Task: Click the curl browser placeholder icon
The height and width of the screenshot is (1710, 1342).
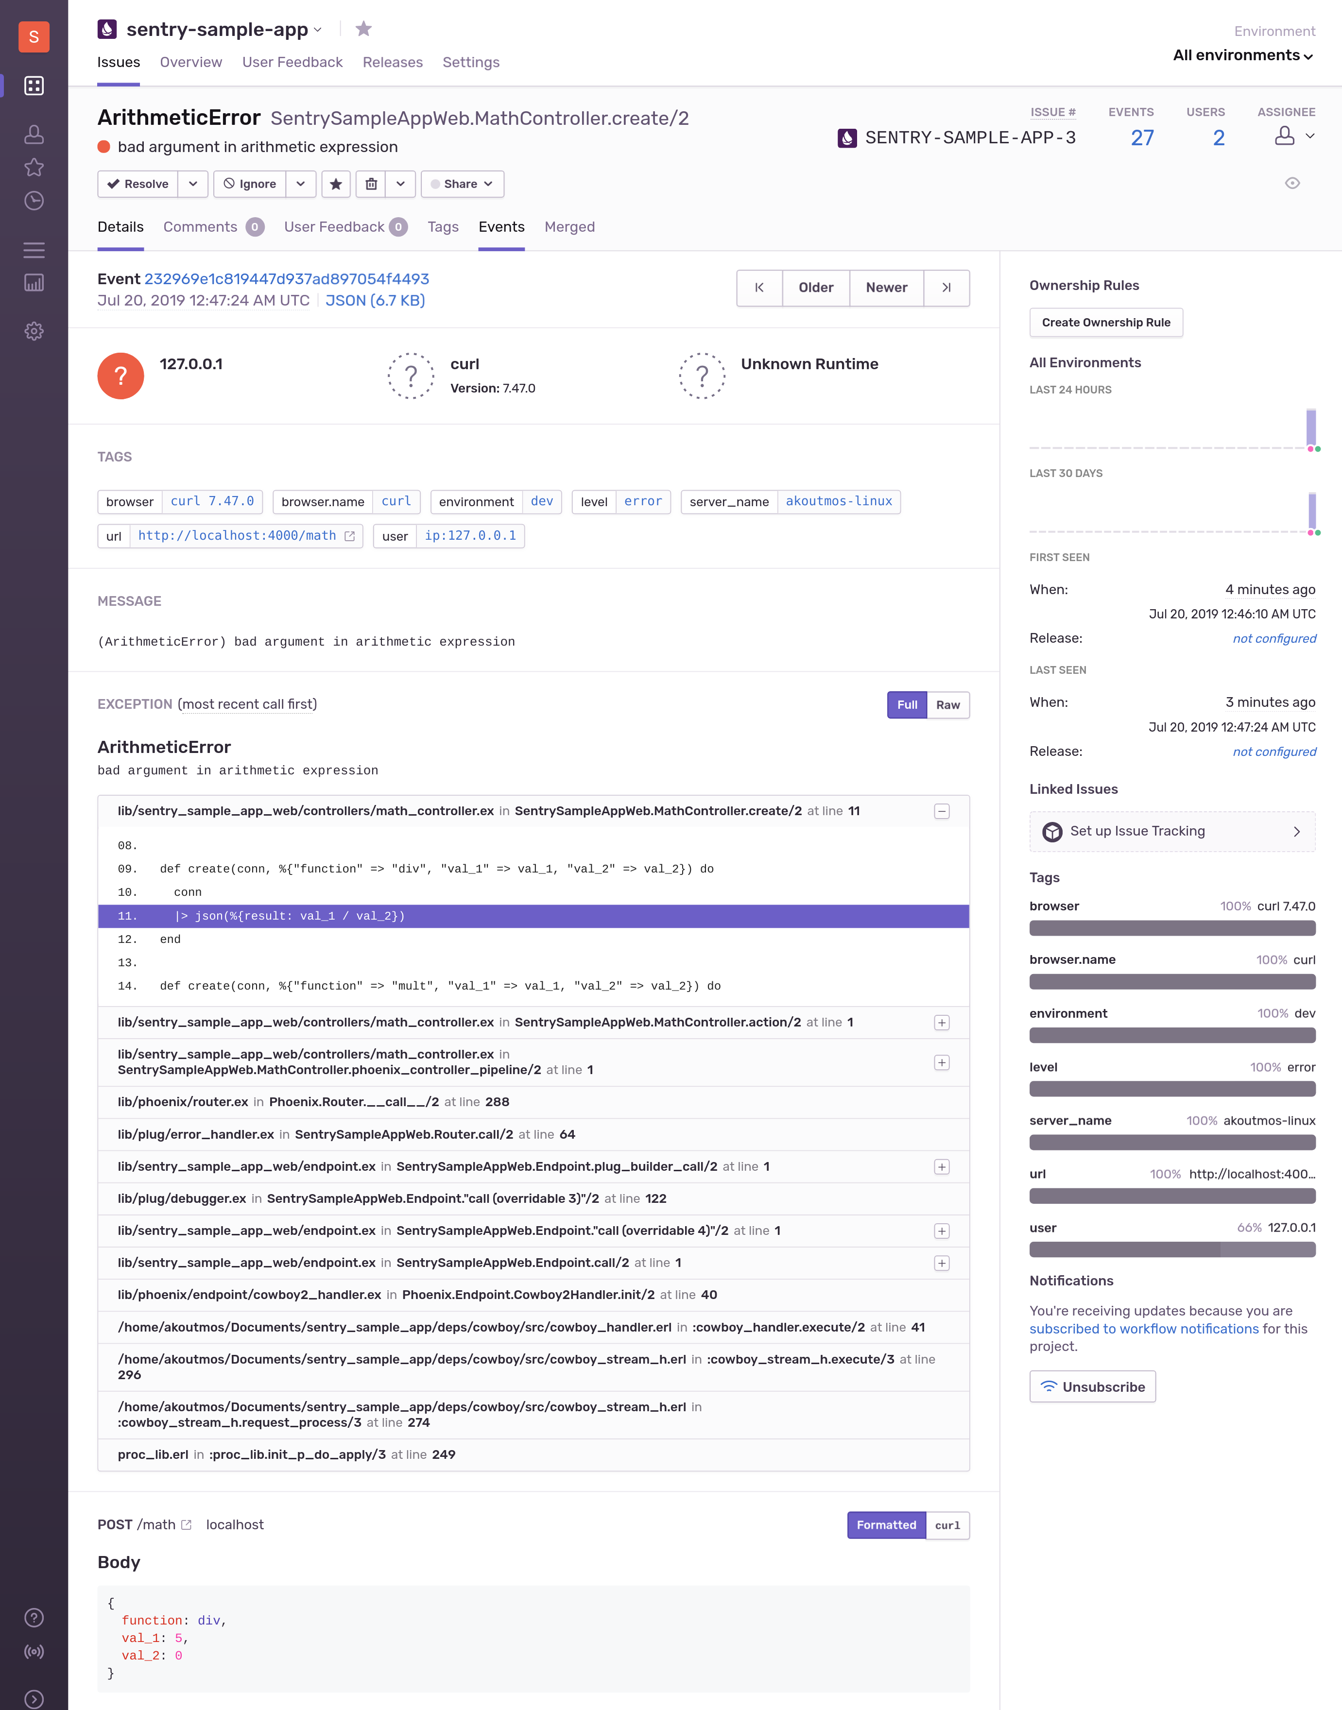Action: tap(411, 376)
